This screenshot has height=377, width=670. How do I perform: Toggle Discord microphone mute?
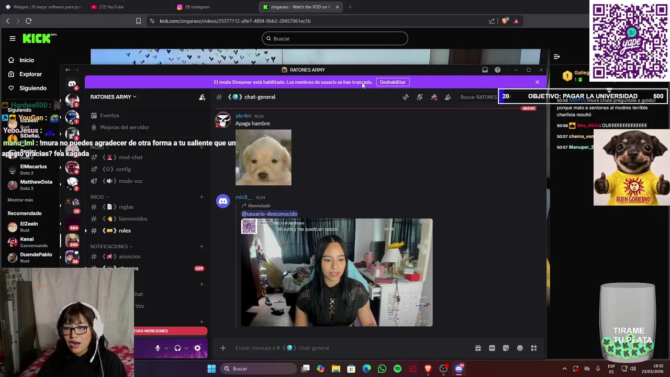click(x=158, y=348)
